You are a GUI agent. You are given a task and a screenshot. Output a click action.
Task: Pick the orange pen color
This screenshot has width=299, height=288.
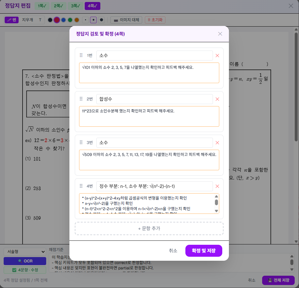(77, 20)
